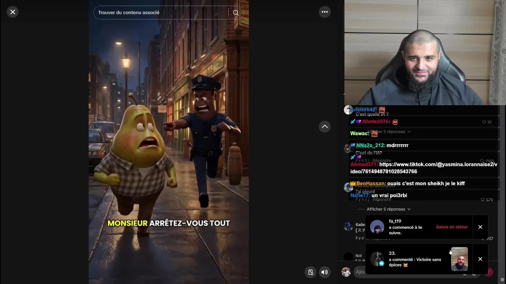Expand 'Afficher 5 réponses' under 'j'ai pleuré' comment
Viewport: 506px width, 284px height.
click(x=388, y=209)
